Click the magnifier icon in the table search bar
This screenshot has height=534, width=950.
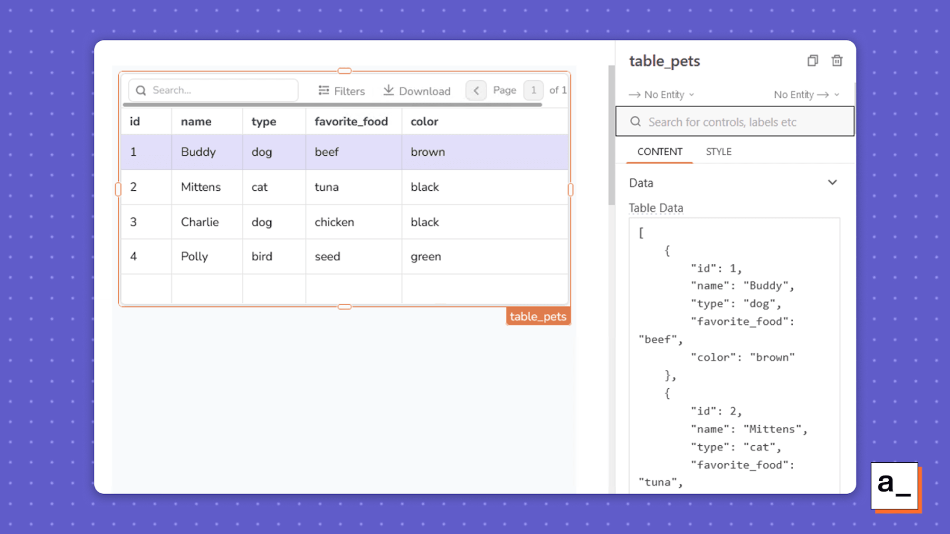pos(141,90)
